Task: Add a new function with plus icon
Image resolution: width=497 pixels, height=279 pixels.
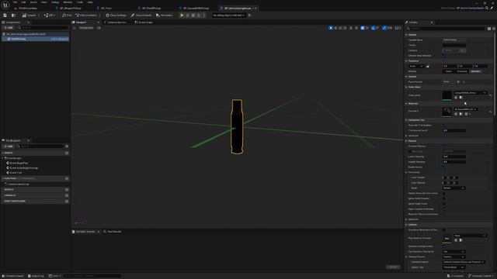Action: 67,178
